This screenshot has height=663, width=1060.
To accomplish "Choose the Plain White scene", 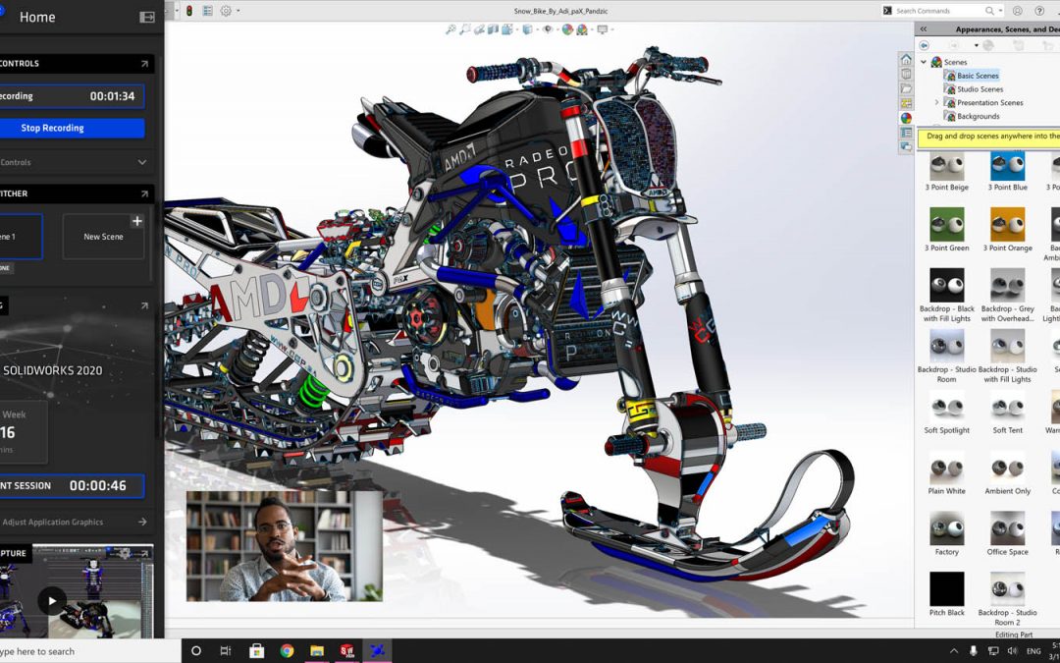I will (x=946, y=473).
